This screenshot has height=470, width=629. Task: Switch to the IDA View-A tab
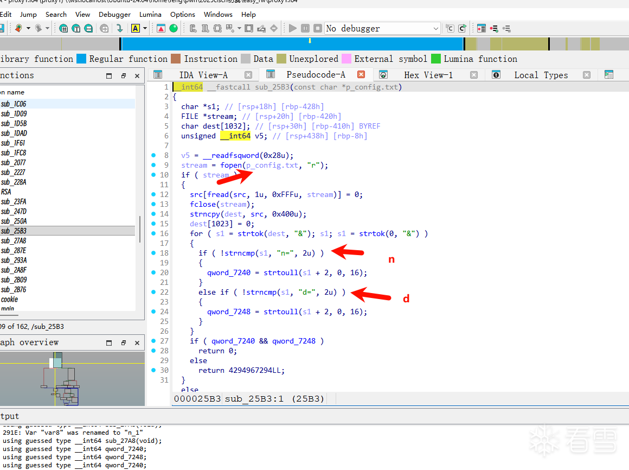[203, 75]
